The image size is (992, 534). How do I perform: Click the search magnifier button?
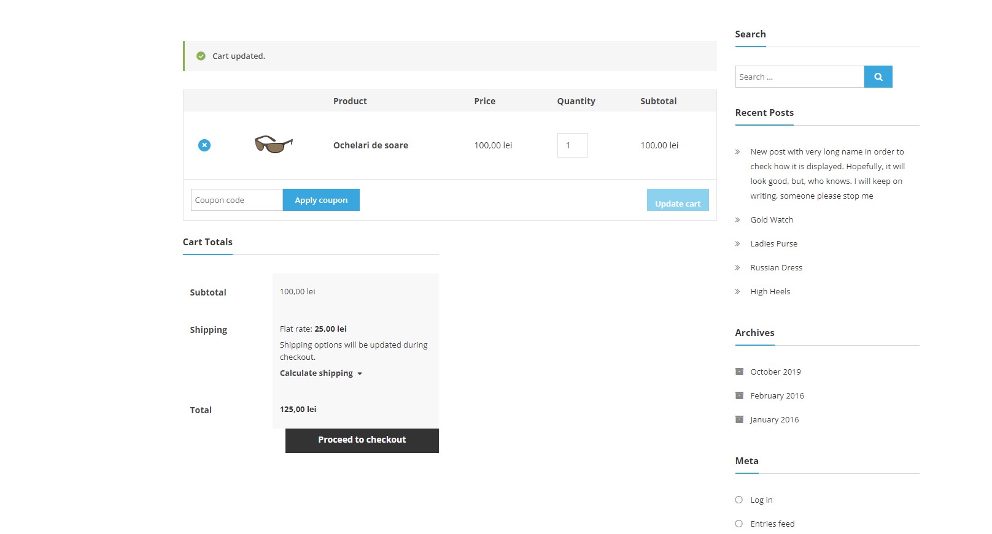point(878,77)
